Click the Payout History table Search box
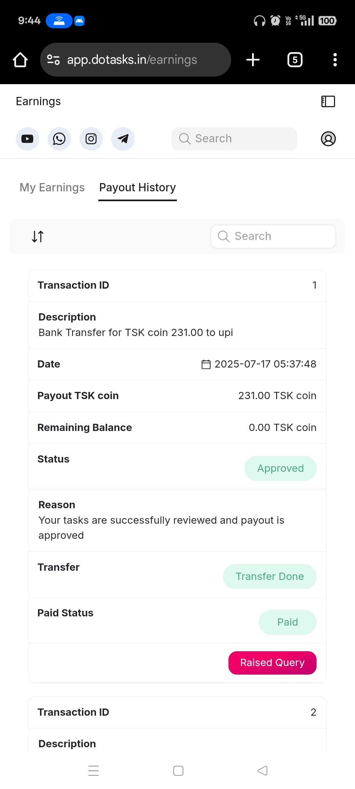 pos(273,236)
